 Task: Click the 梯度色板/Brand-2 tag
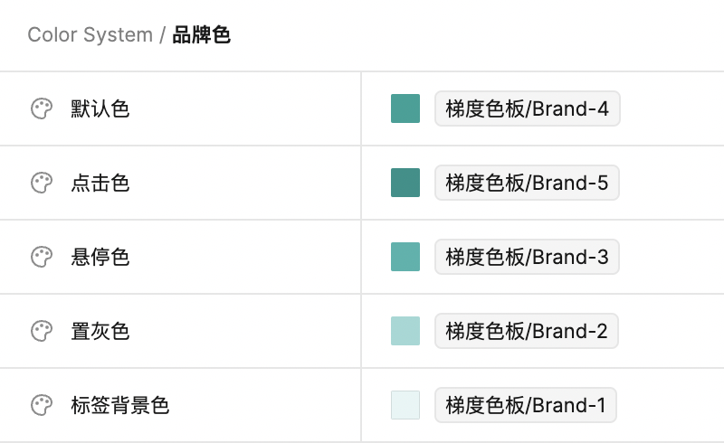[x=527, y=332]
